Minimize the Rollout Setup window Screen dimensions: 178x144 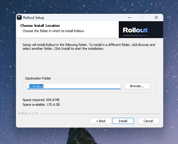click(129, 17)
